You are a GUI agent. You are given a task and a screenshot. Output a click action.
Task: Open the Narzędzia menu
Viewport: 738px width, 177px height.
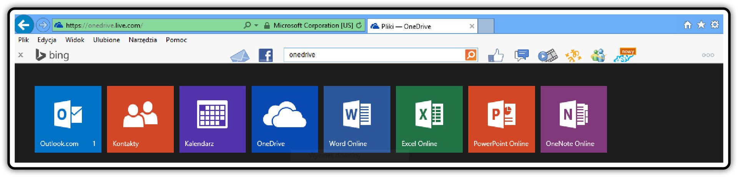click(x=143, y=40)
